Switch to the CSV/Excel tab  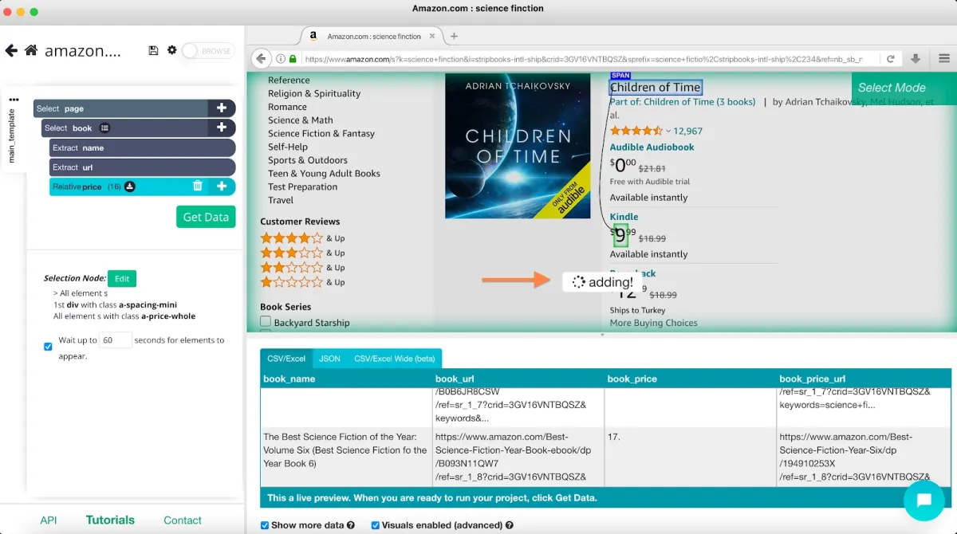click(x=286, y=359)
